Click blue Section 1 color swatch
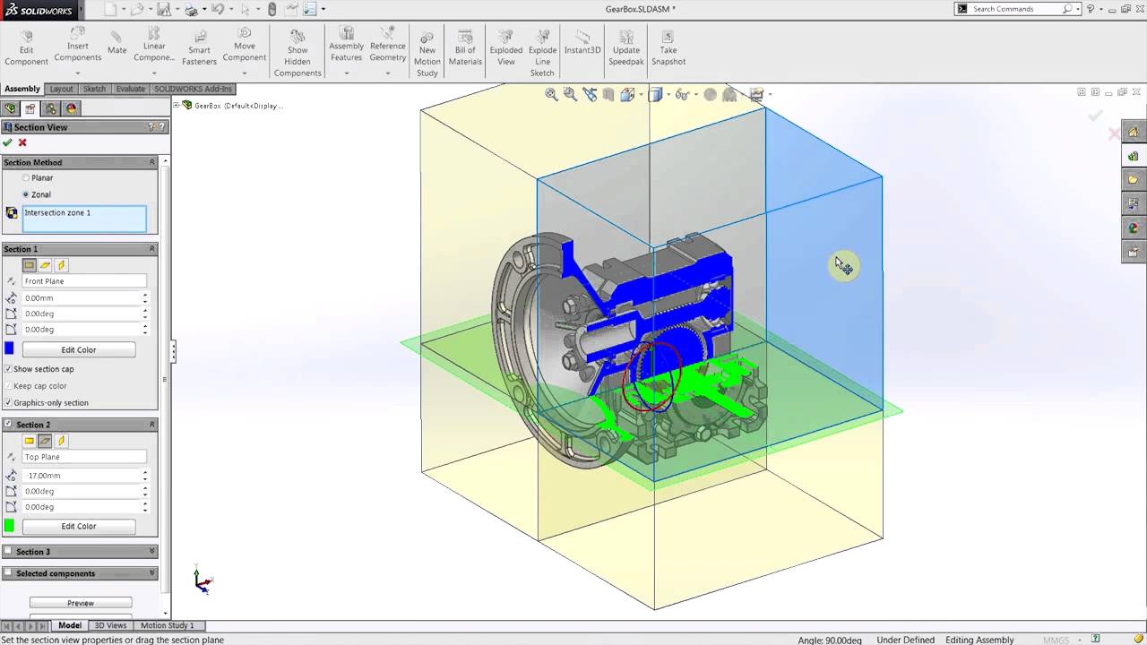1147x645 pixels. click(x=10, y=348)
